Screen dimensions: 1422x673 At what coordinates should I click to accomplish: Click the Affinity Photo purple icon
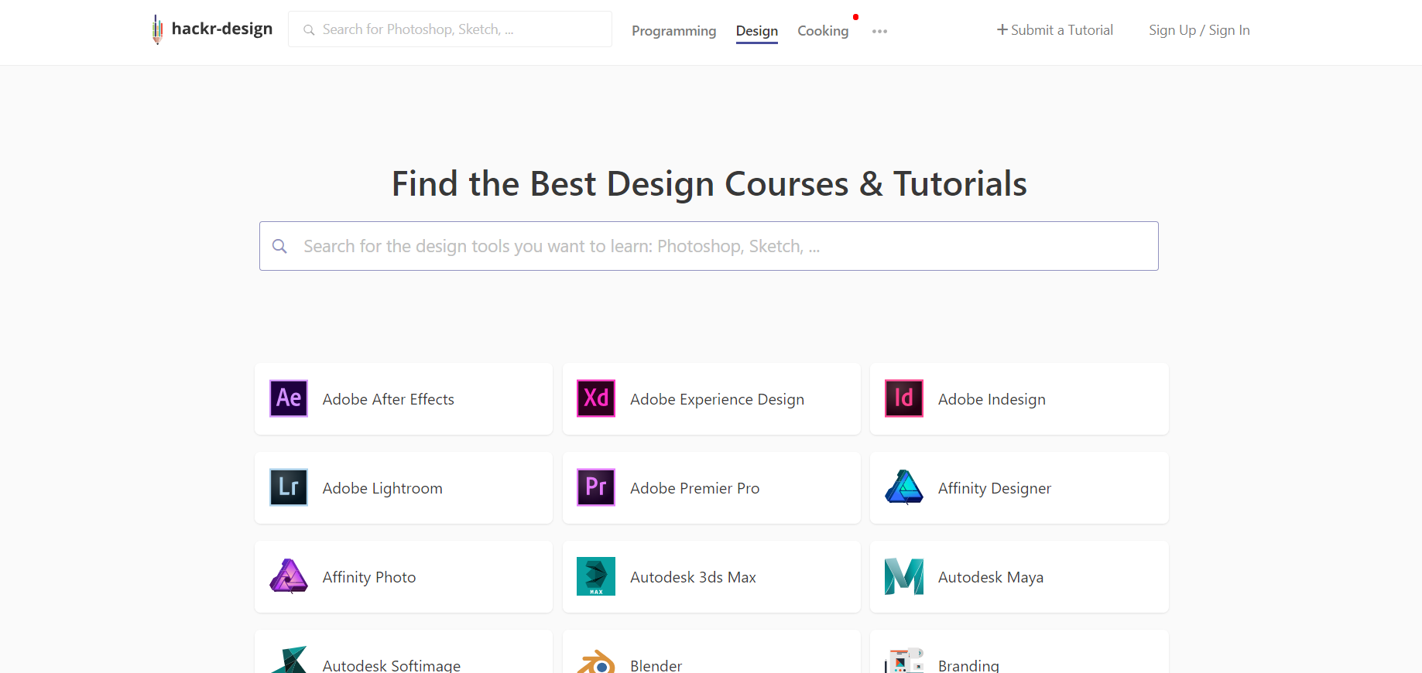[x=289, y=576]
